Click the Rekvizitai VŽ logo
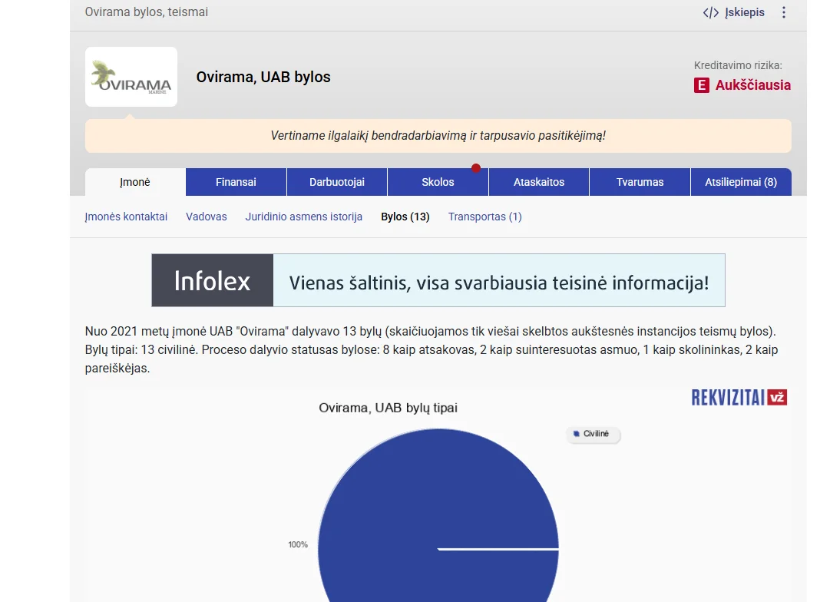The width and height of the screenshot is (820, 602). [x=739, y=398]
